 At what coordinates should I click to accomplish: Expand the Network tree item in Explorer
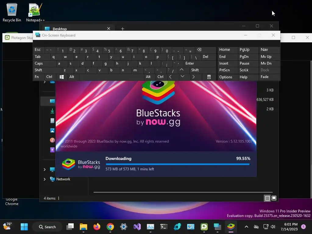(x=44, y=179)
